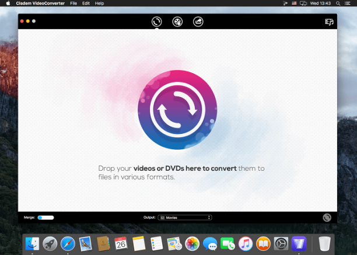The width and height of the screenshot is (357, 255).
Task: Open FaceTime from the Dock
Action: click(x=228, y=244)
